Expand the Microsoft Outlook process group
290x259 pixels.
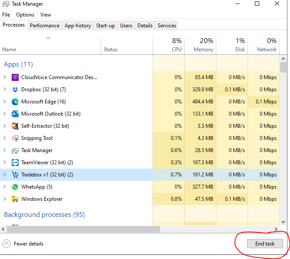pyautogui.click(x=5, y=114)
